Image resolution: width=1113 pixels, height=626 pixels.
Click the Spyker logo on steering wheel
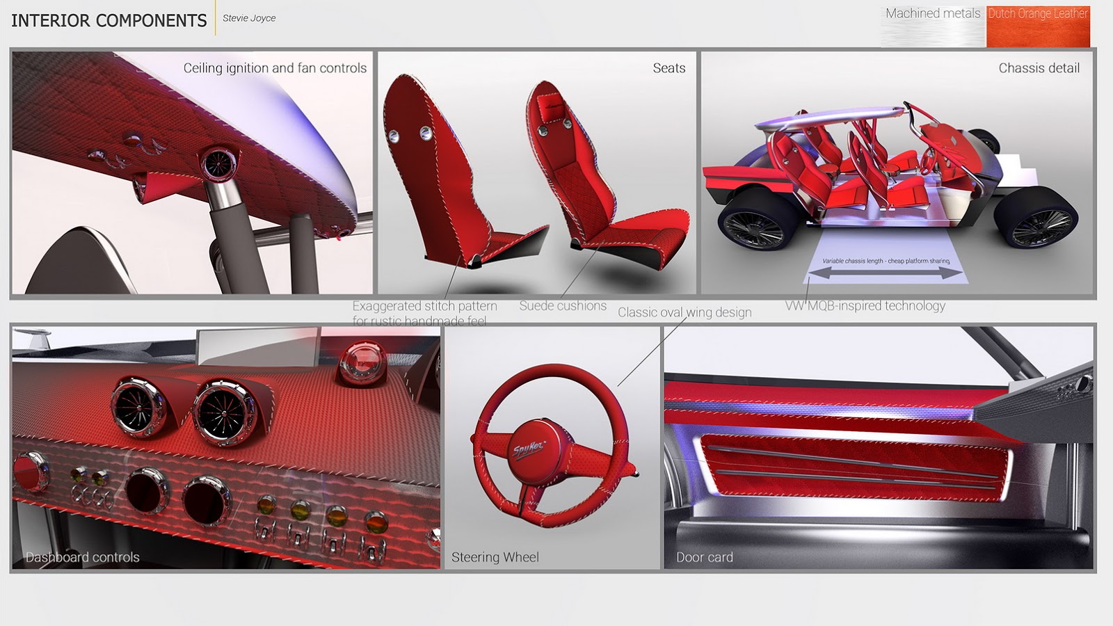tap(529, 449)
